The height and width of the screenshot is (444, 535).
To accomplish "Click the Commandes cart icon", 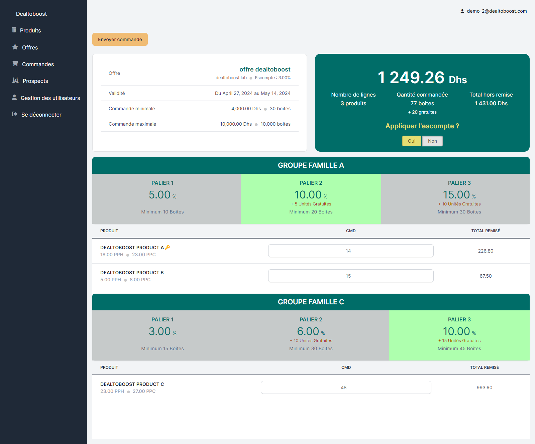I will [x=15, y=63].
